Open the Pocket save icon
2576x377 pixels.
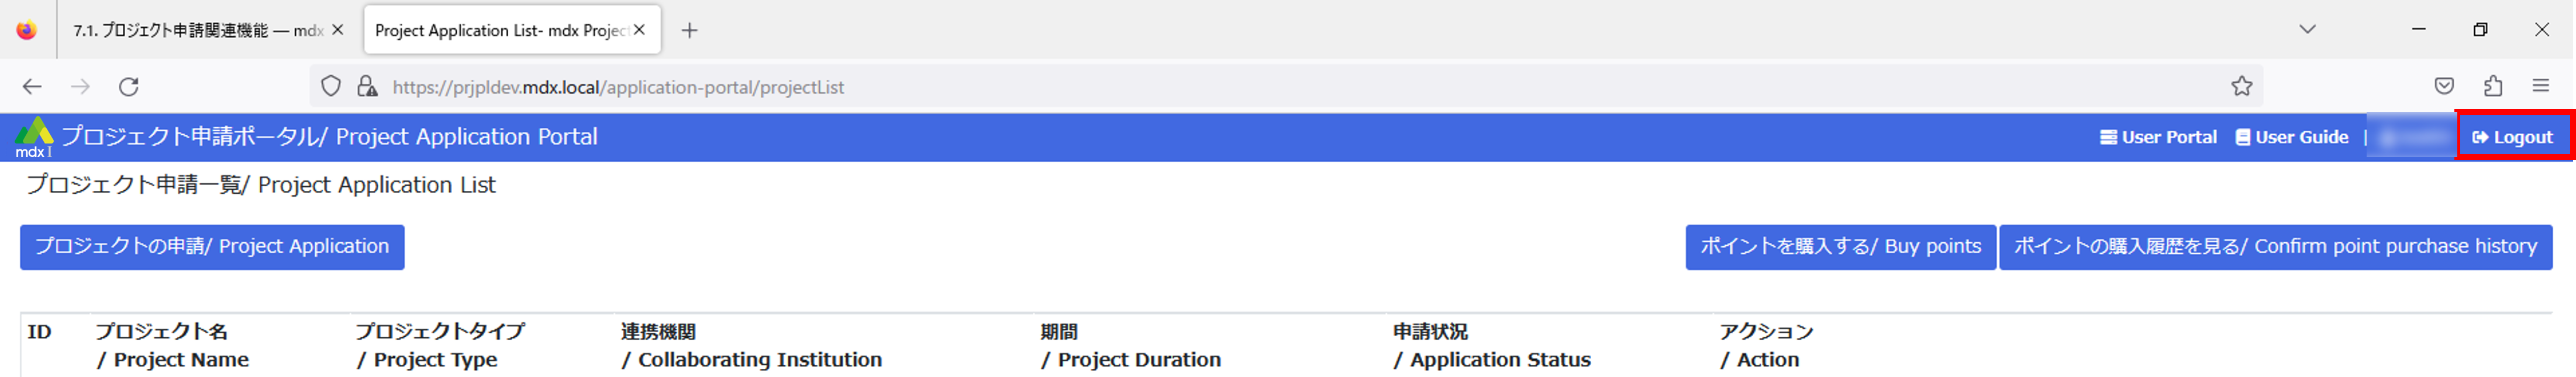pos(2444,87)
